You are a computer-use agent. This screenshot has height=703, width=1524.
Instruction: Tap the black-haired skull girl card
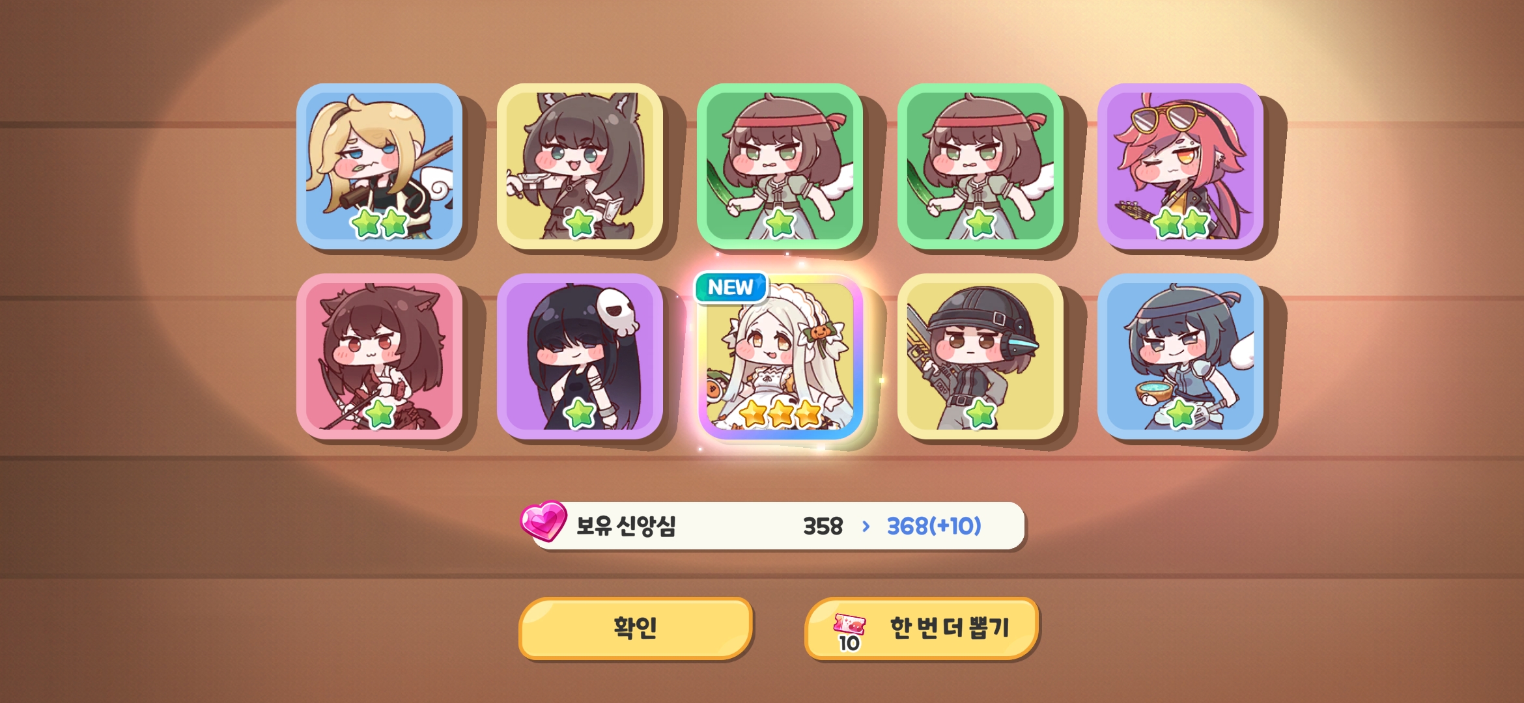[580, 356]
